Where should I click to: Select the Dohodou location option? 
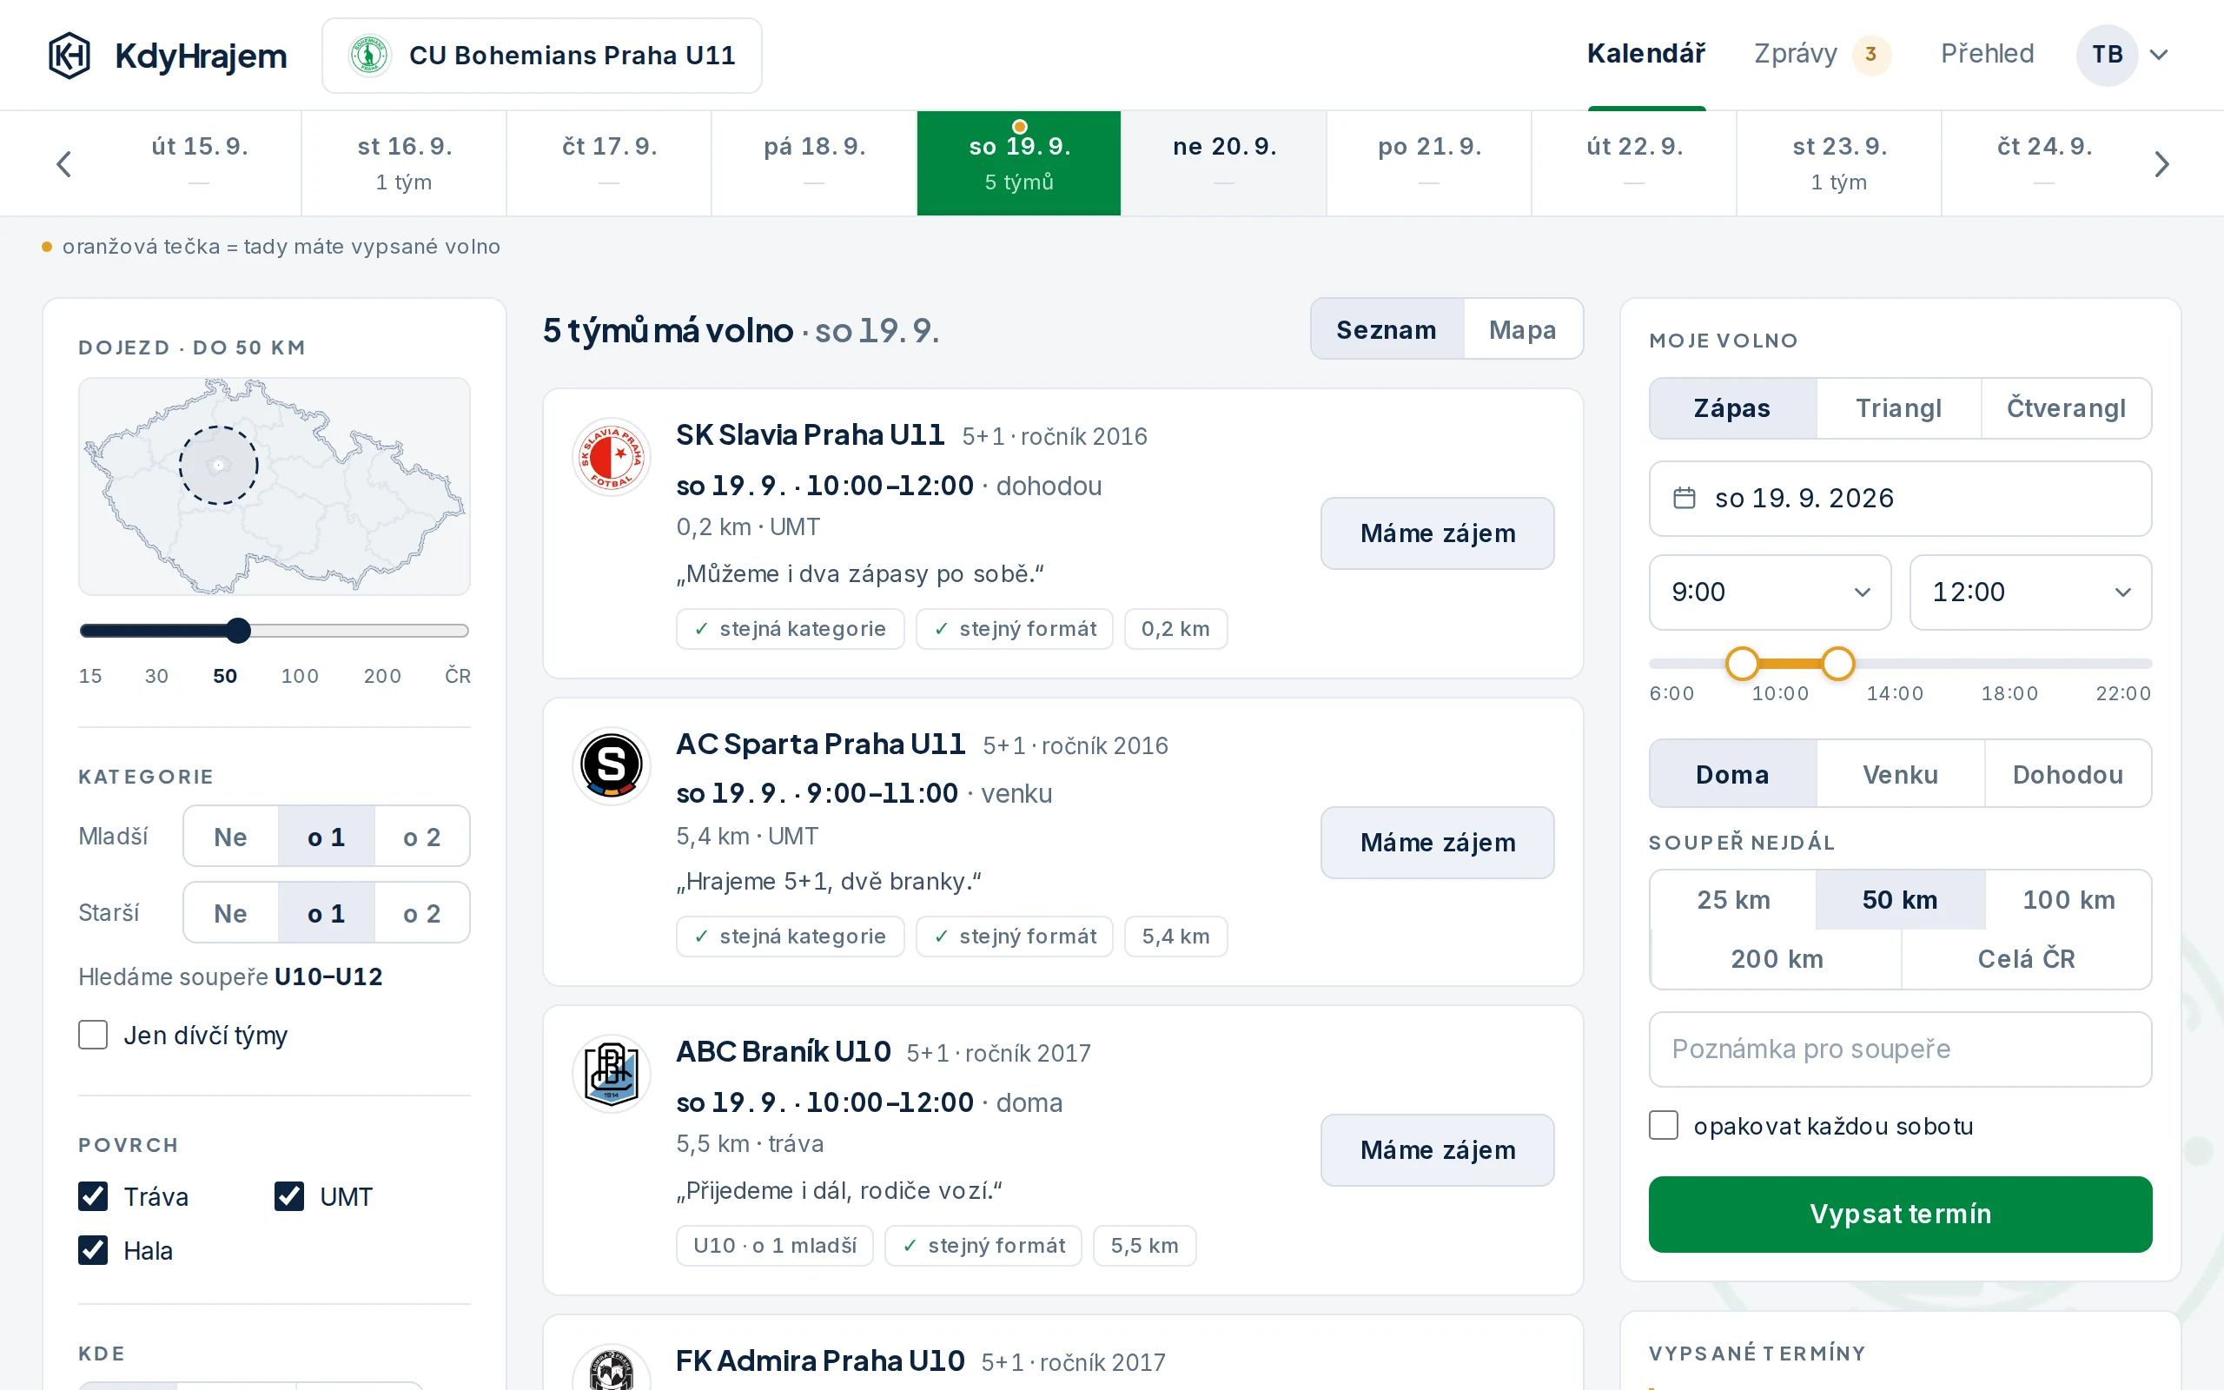tap(2068, 774)
